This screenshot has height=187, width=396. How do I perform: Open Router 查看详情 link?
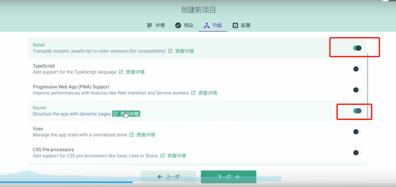click(x=126, y=114)
